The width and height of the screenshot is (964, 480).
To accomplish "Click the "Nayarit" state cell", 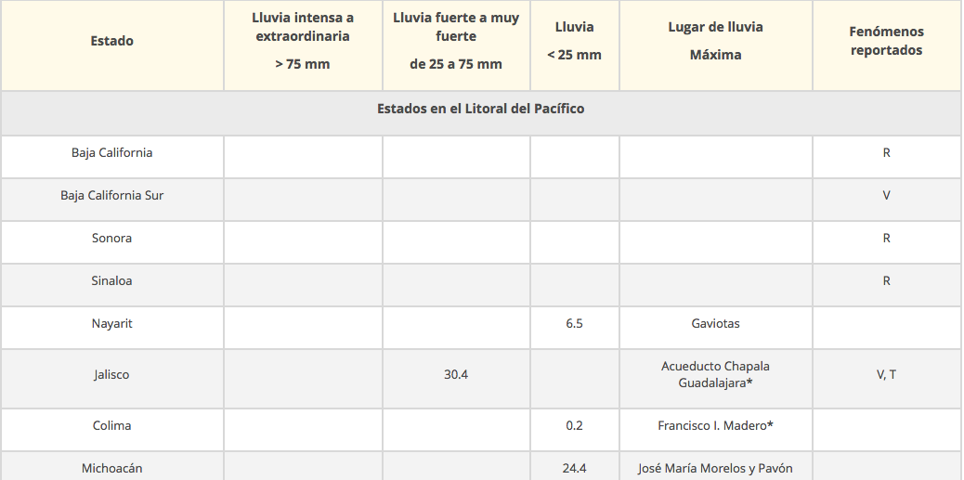I will tap(111, 323).
